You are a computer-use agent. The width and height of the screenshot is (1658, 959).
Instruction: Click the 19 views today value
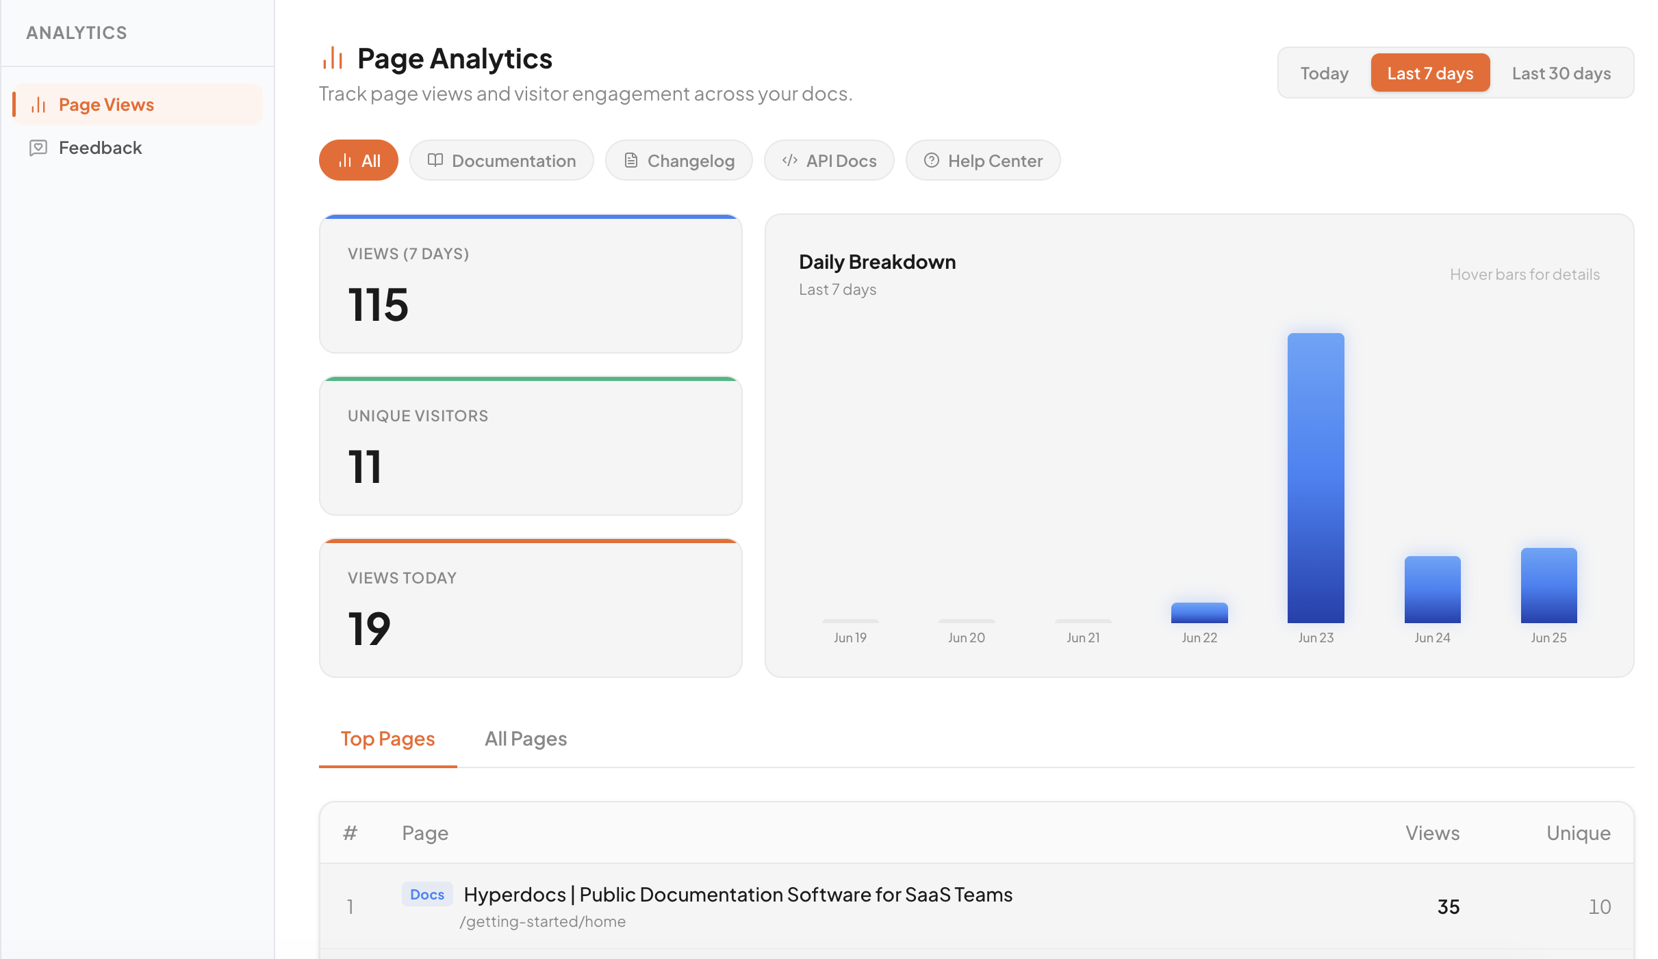[369, 629]
